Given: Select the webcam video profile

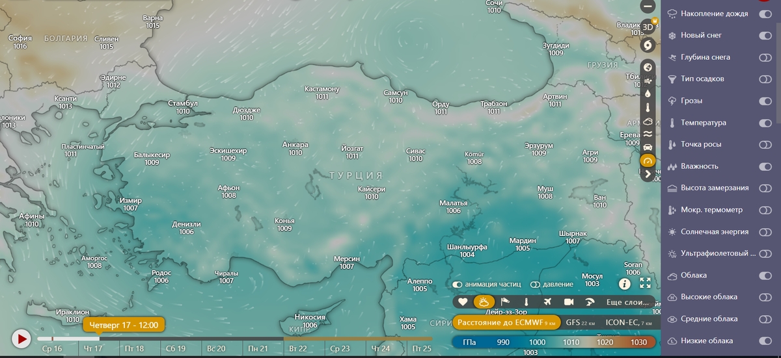Looking at the screenshot, I should pyautogui.click(x=569, y=301).
